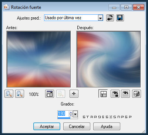Decrease Grados value with down arrow
Screen dimensions: 148x135
71,115
